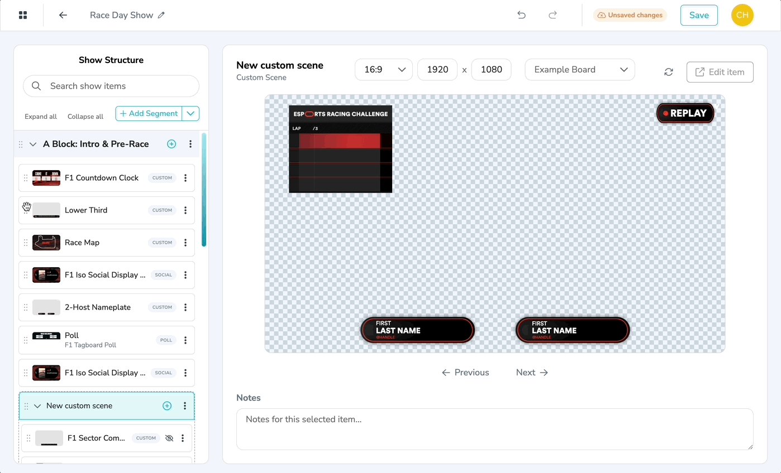Viewport: 781px width, 473px height.
Task: Click the Custom Scene subtitle text
Action: tap(261, 78)
